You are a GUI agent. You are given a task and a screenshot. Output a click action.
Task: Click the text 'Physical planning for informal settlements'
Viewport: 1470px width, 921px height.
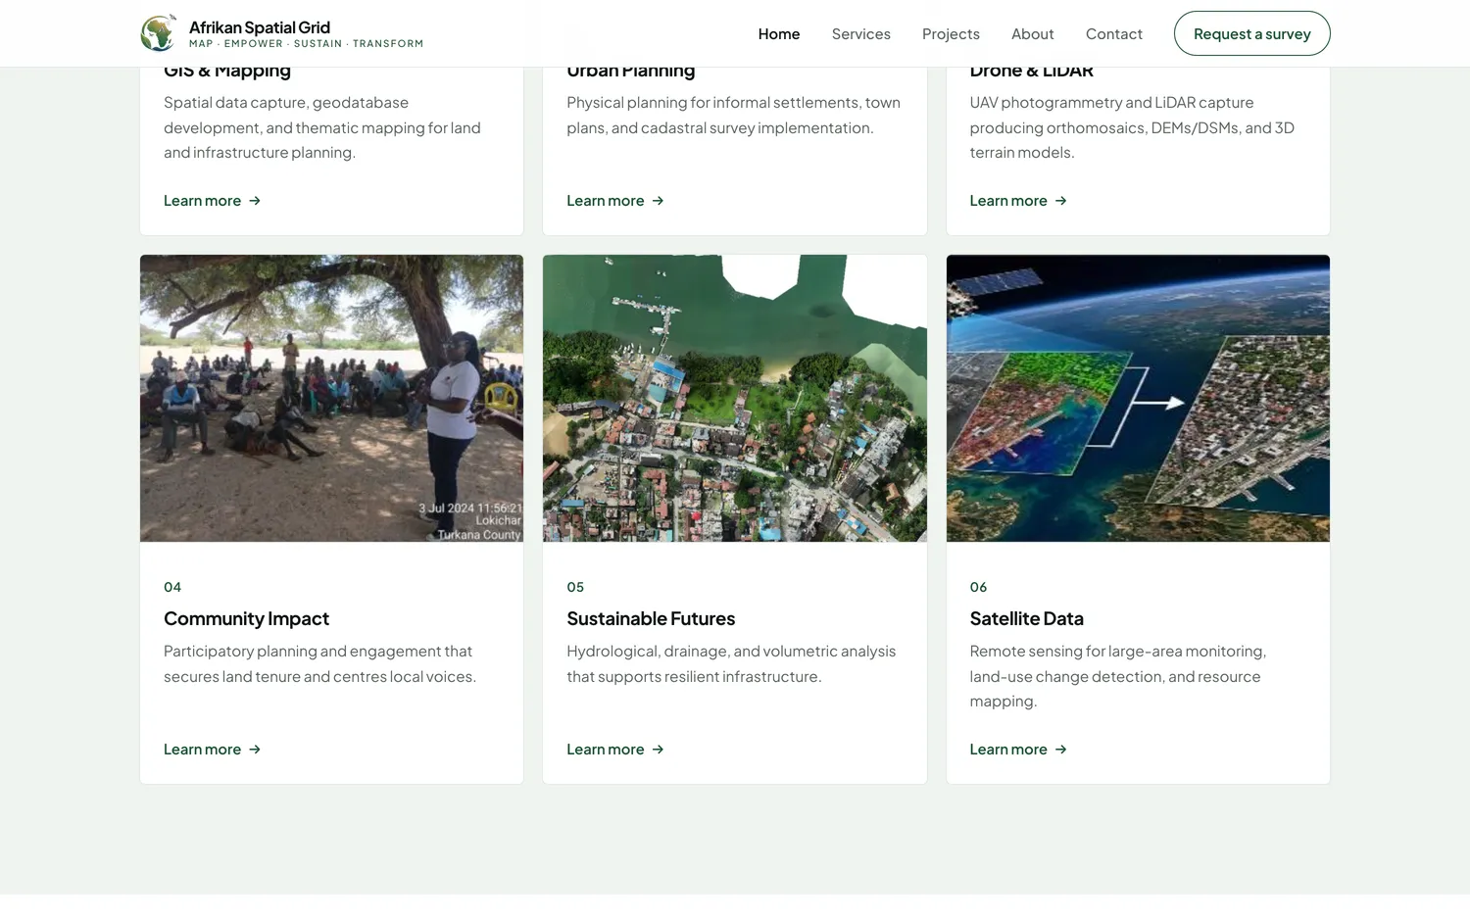point(710,103)
